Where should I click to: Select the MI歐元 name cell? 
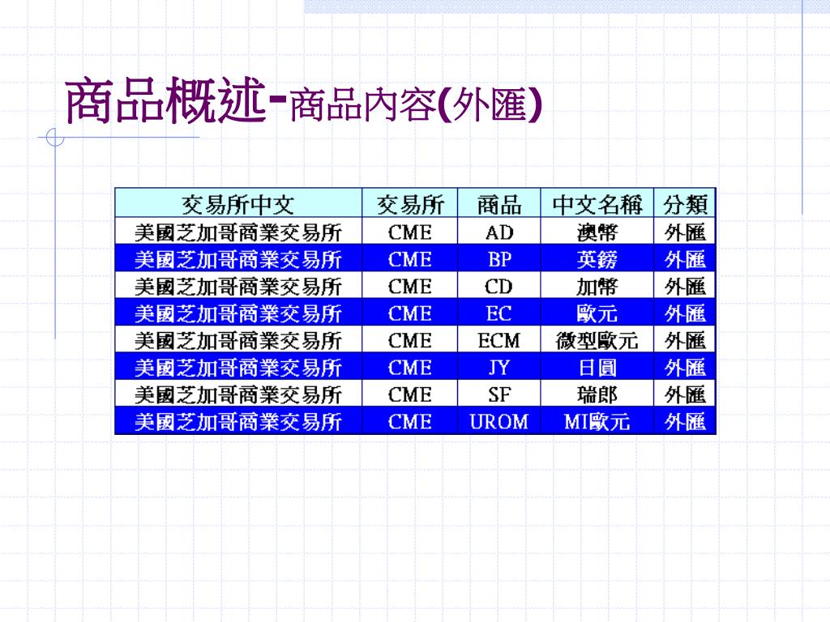597,420
